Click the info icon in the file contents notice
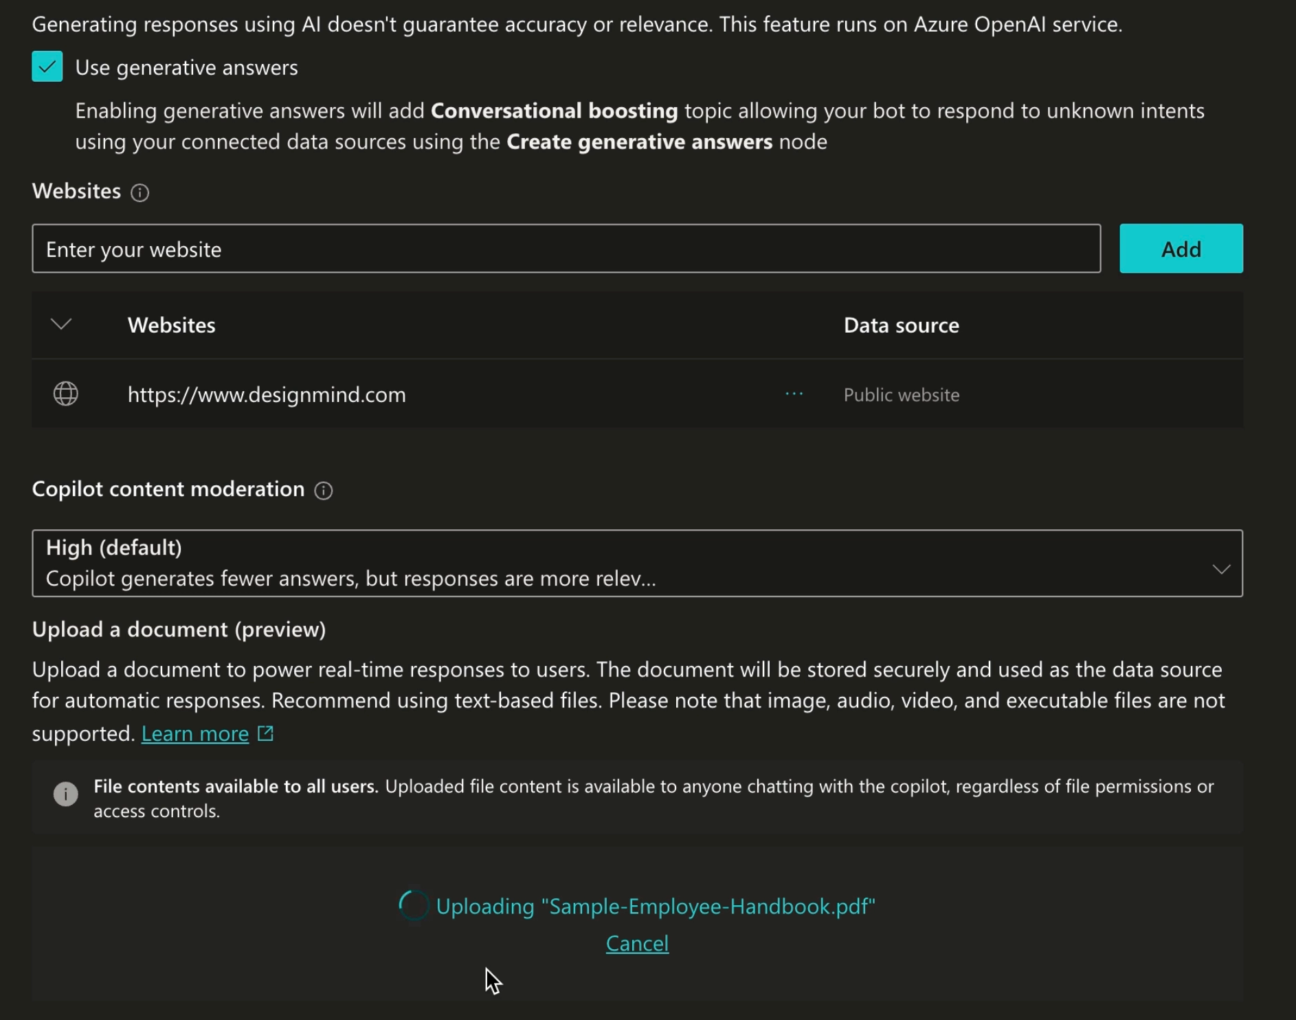 point(65,795)
